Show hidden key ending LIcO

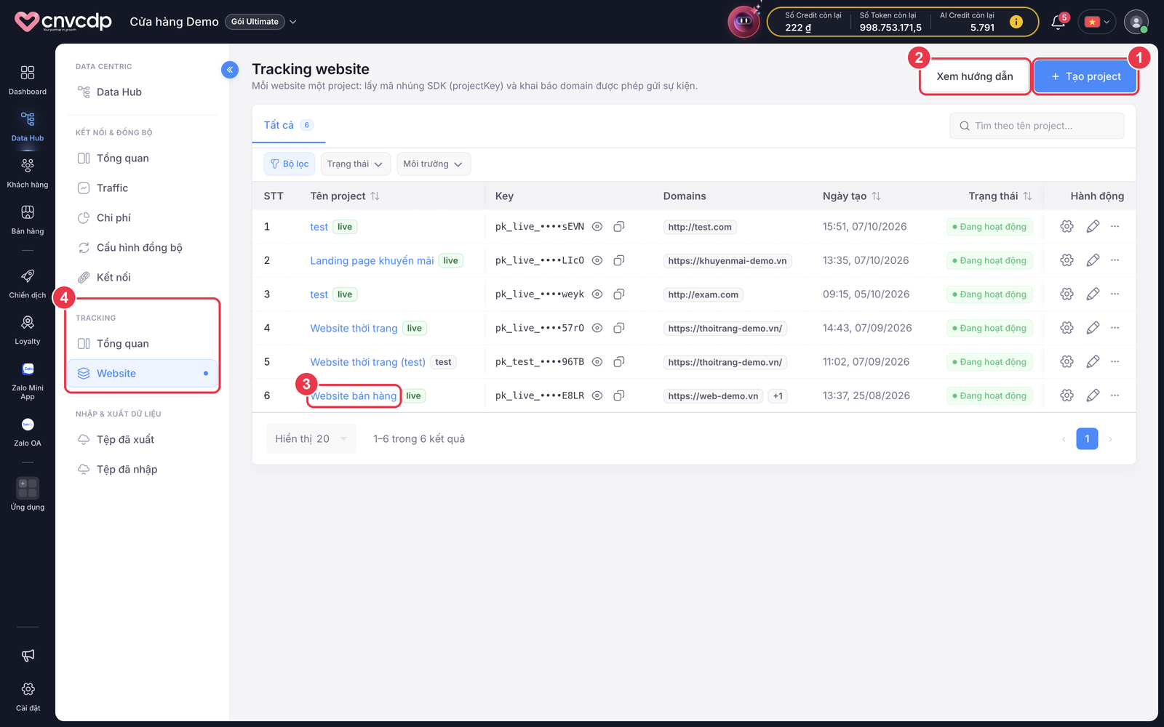coord(597,260)
